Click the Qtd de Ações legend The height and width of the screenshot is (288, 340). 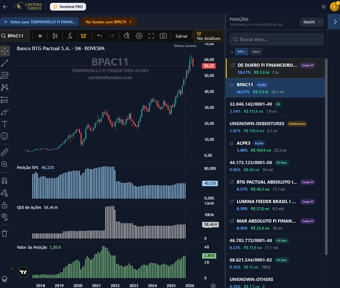[x=37, y=207]
